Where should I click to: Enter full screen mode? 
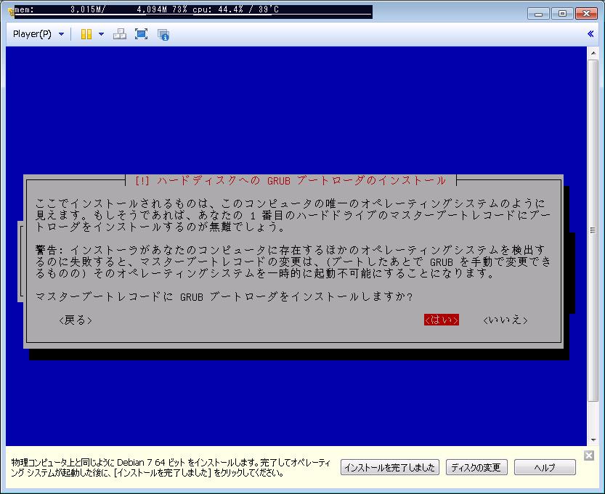141,34
